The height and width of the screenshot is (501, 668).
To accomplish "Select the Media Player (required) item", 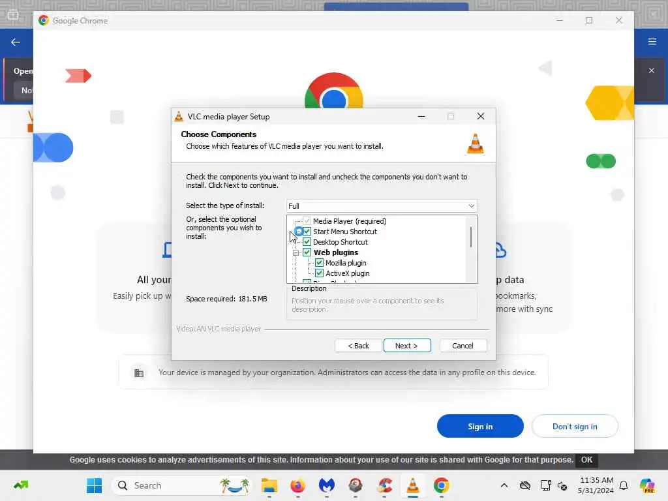I will click(350, 221).
